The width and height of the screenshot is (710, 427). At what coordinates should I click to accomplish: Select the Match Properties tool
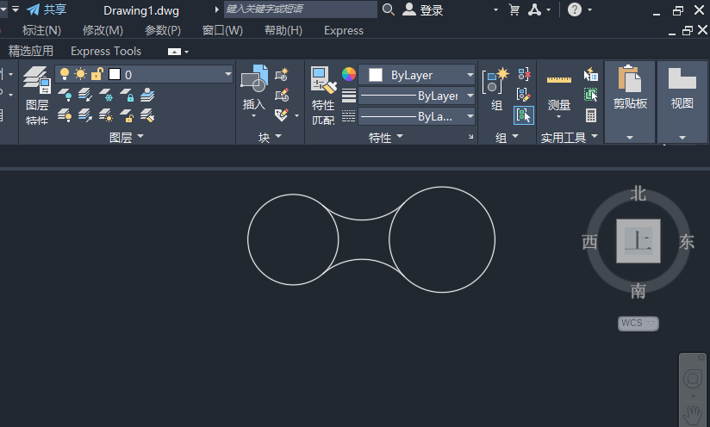(x=323, y=96)
